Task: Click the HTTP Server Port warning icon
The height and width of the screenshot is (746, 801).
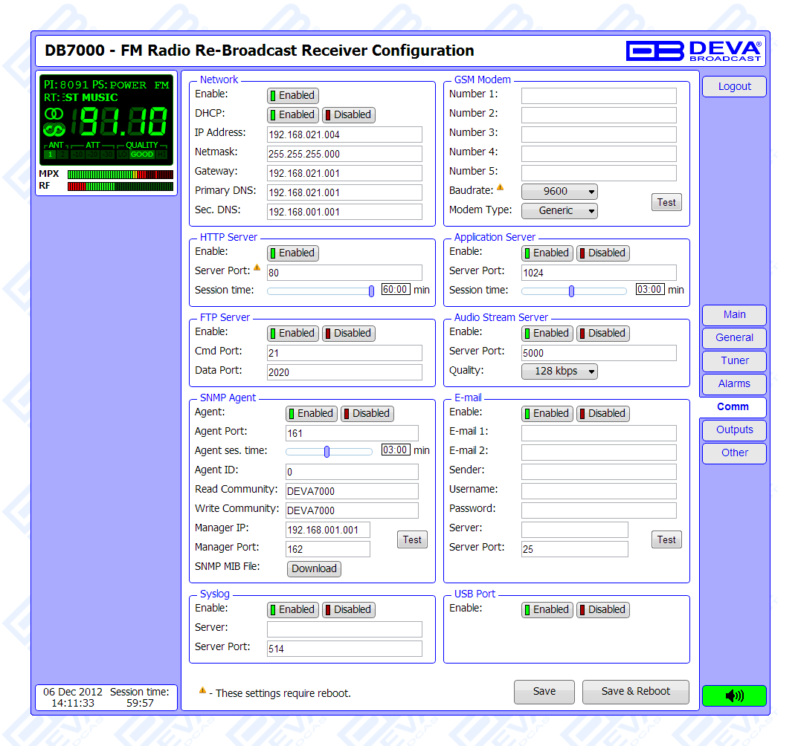Action: pos(257,268)
